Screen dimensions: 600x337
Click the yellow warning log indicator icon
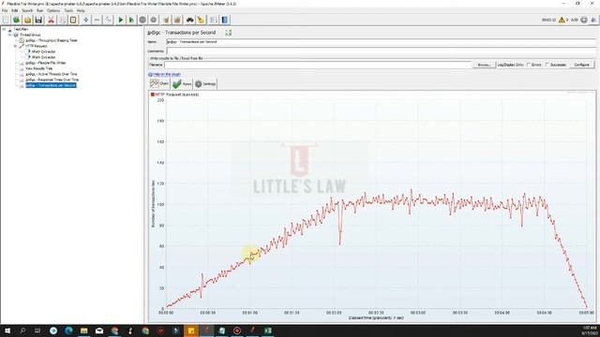[x=562, y=20]
